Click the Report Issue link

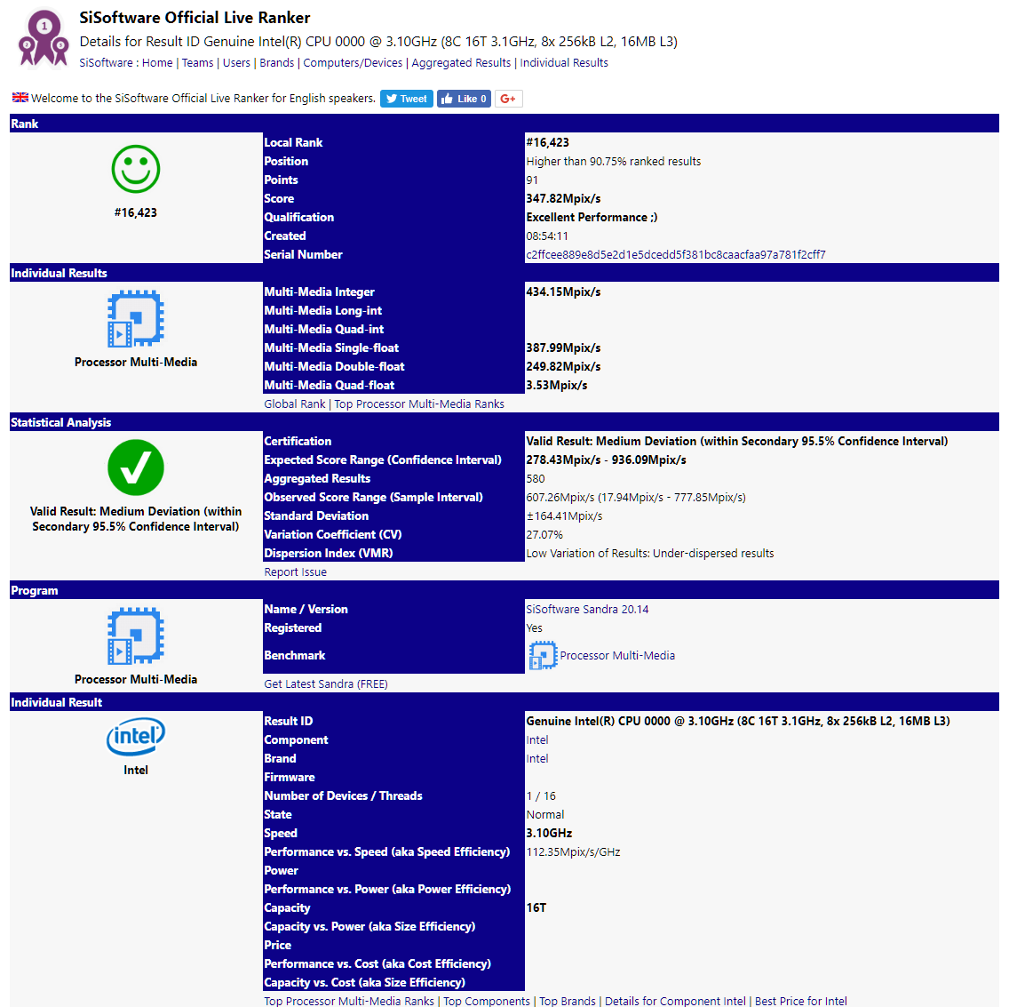(296, 571)
